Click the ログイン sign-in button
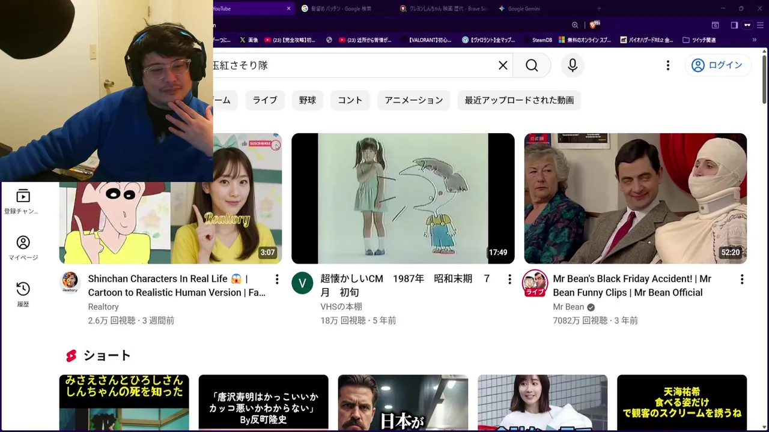This screenshot has width=769, height=432. tap(717, 65)
